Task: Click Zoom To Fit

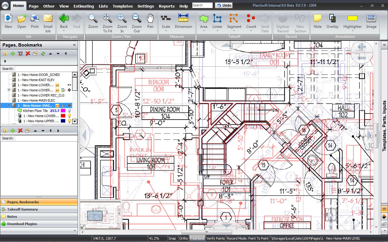Action: (108, 23)
